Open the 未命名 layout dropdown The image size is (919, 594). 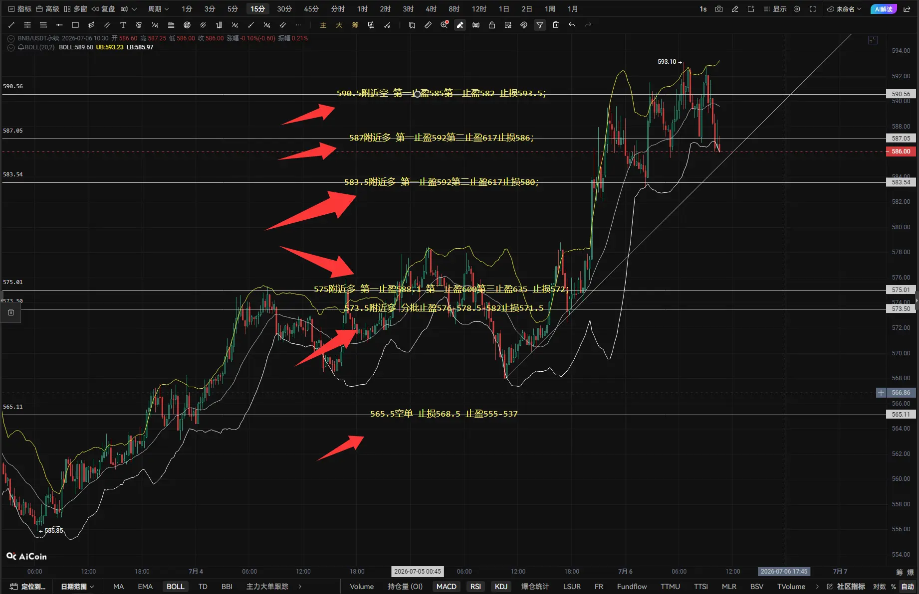(845, 9)
